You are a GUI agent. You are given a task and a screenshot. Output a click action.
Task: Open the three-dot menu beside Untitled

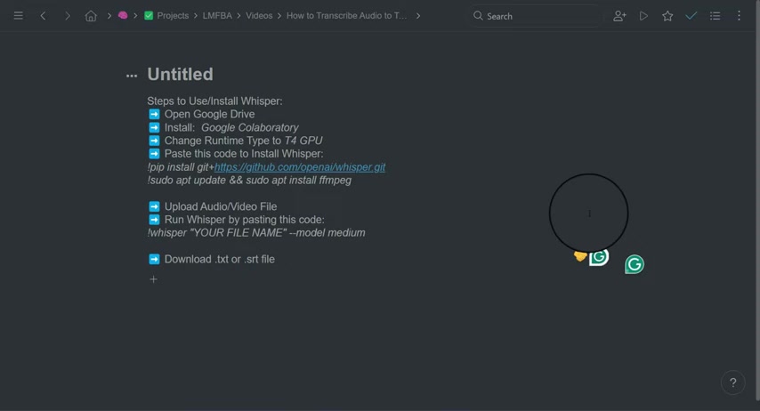pos(132,76)
